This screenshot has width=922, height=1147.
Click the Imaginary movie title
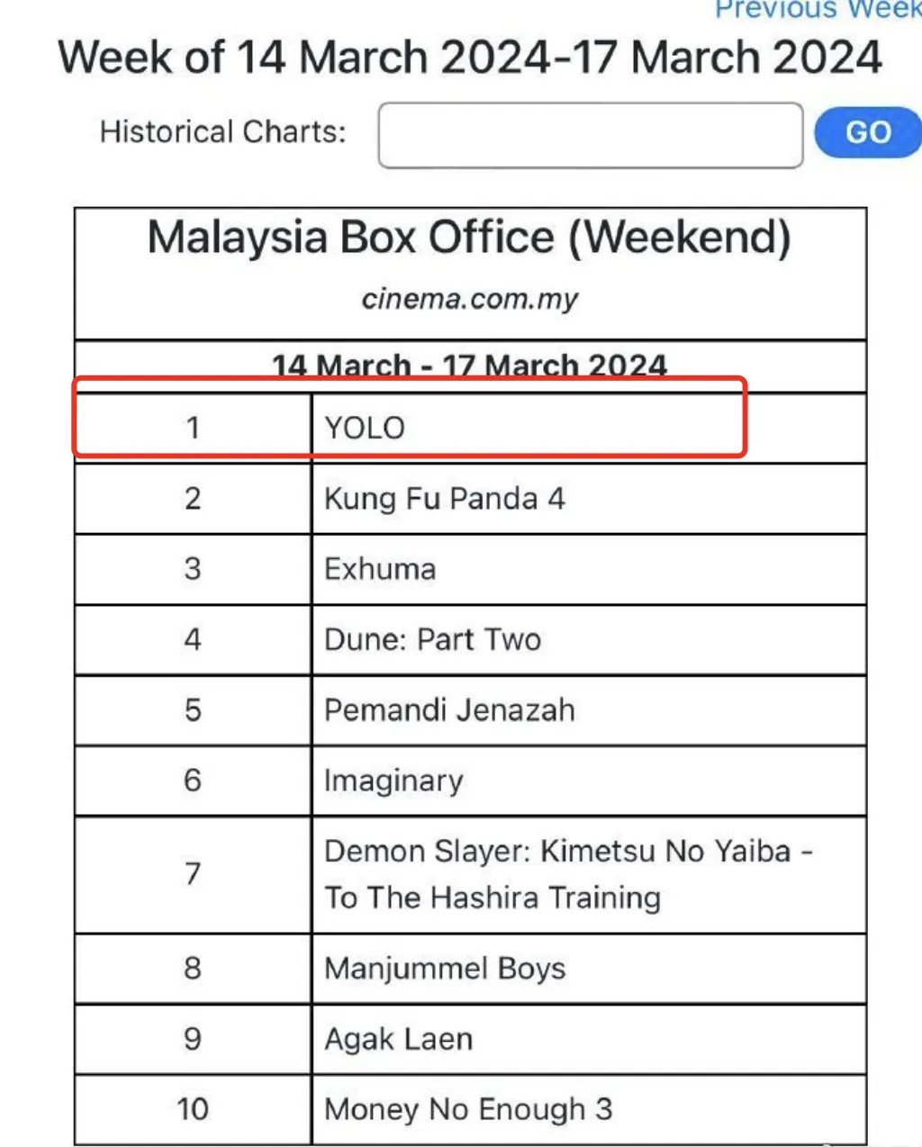[393, 781]
